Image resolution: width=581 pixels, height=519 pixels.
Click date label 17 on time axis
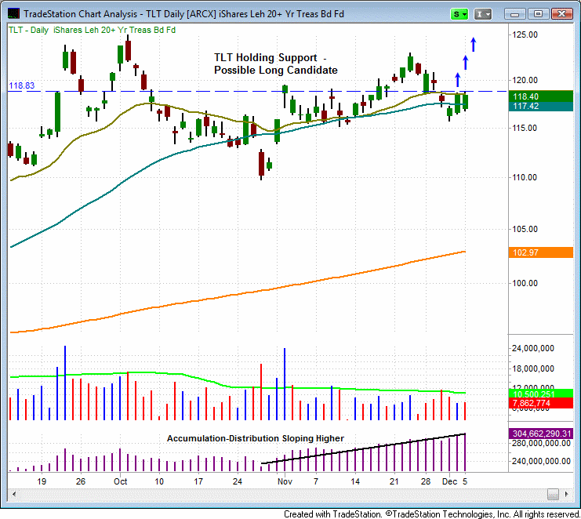(198, 481)
